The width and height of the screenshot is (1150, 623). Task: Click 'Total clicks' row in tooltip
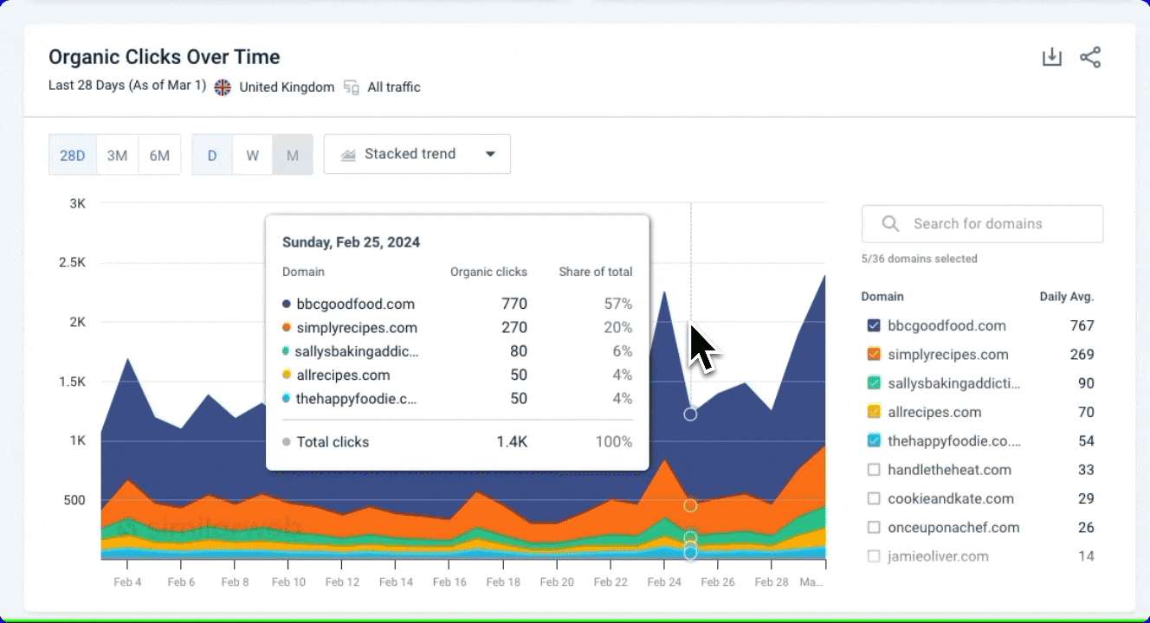pyautogui.click(x=457, y=442)
